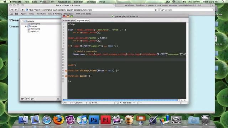
Task: Open Numbers chart icon in Dock
Action: (x=165, y=120)
